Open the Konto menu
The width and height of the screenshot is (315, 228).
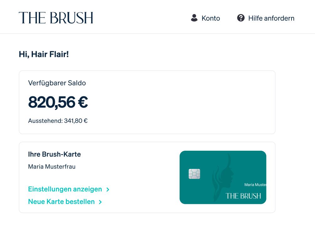click(x=211, y=18)
